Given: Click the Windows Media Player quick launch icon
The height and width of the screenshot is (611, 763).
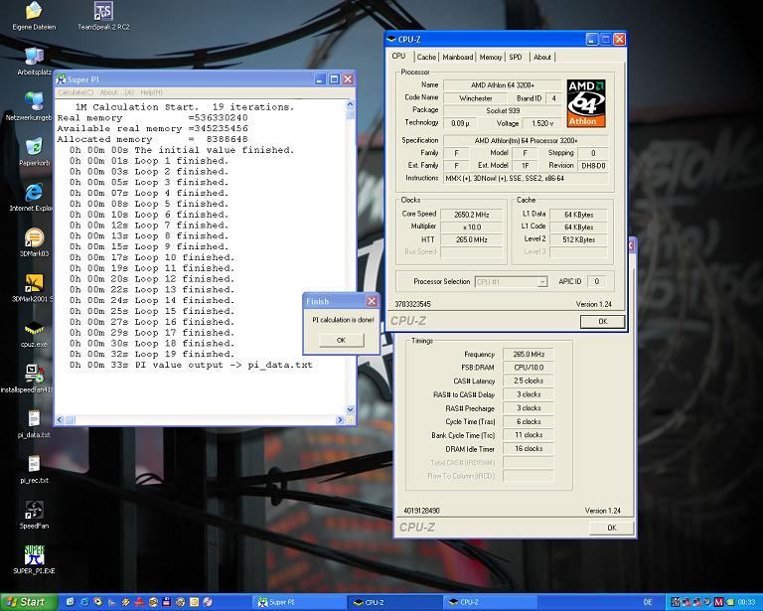Looking at the screenshot, I should pos(97,602).
